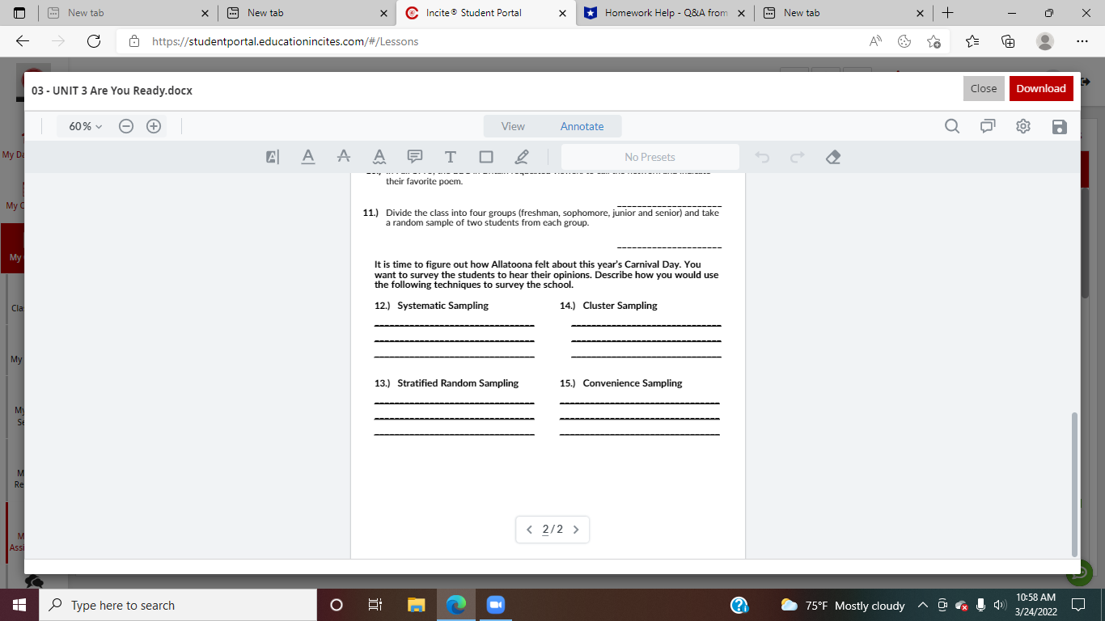
Task: Select the freehand drawing pen tool
Action: [x=522, y=156]
